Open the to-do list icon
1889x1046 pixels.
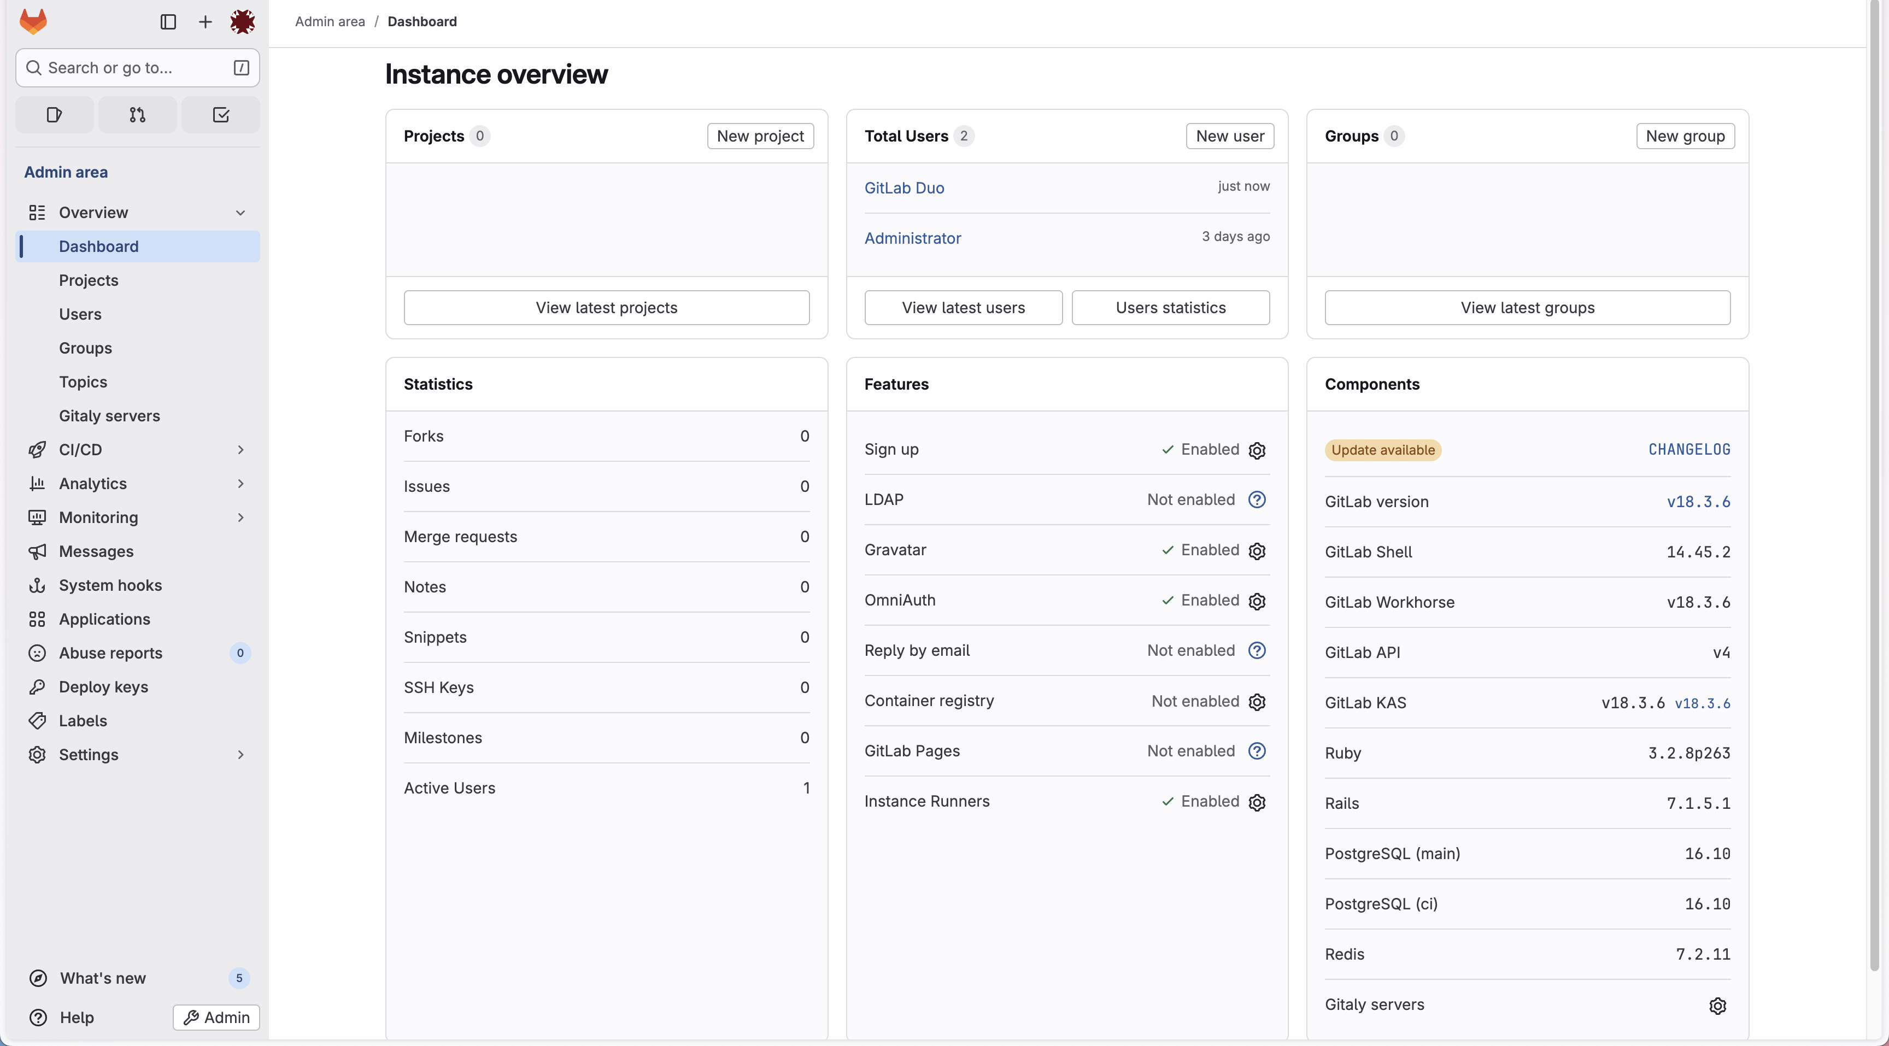(x=220, y=114)
